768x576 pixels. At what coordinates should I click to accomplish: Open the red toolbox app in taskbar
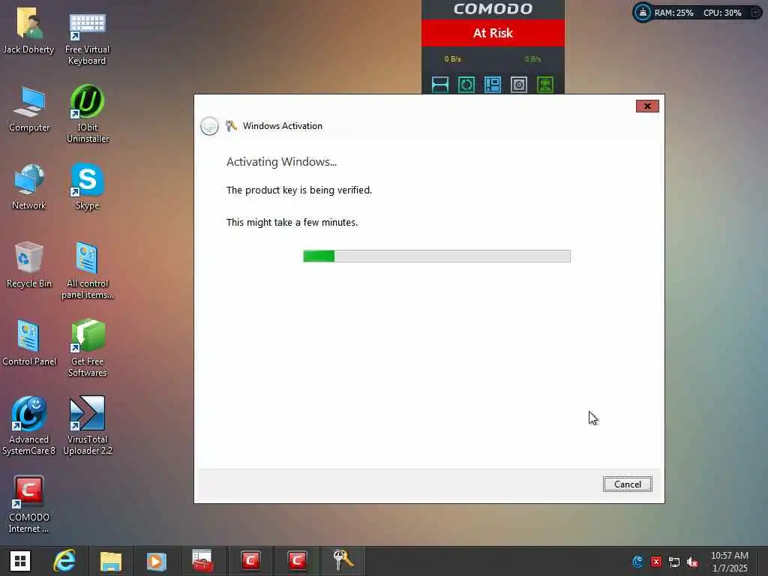(x=202, y=561)
